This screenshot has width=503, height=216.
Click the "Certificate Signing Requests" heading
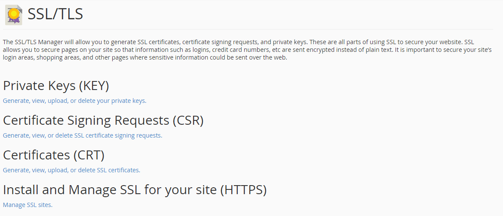(x=86, y=120)
